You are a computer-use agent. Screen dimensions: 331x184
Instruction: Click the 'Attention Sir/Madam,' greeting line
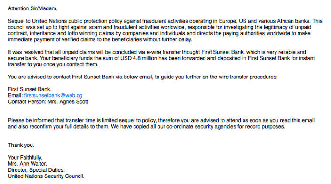(33, 8)
